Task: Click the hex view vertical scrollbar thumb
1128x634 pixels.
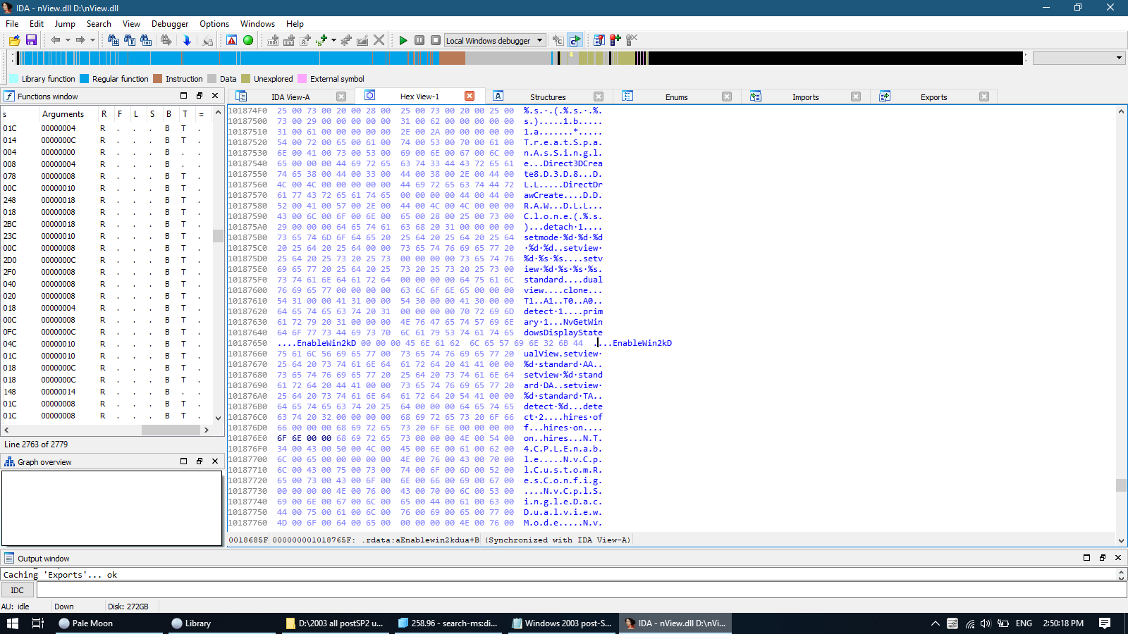Action: click(1121, 485)
